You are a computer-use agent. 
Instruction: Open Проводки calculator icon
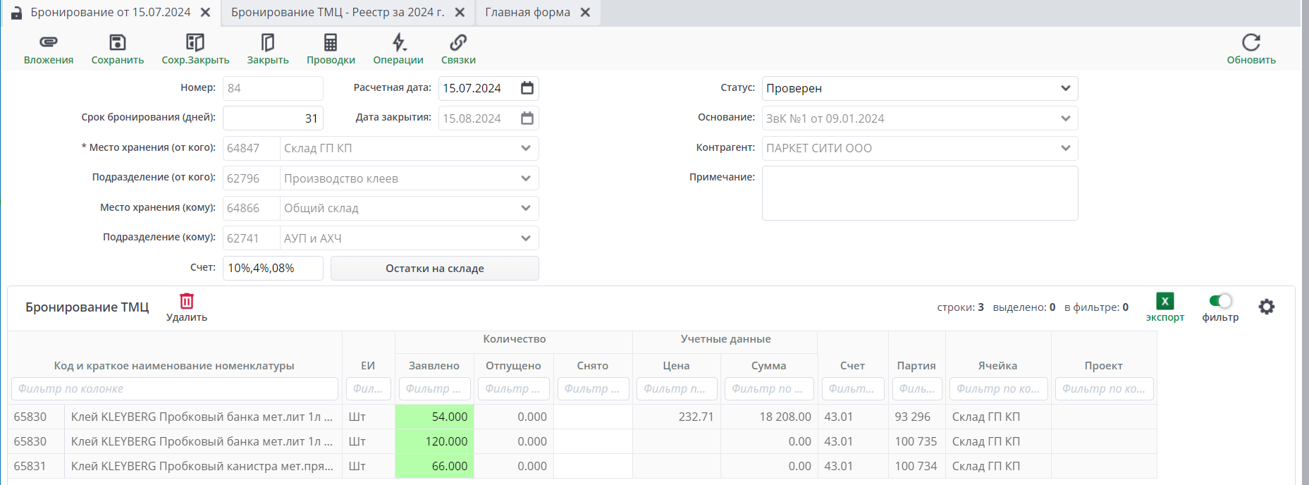click(331, 43)
